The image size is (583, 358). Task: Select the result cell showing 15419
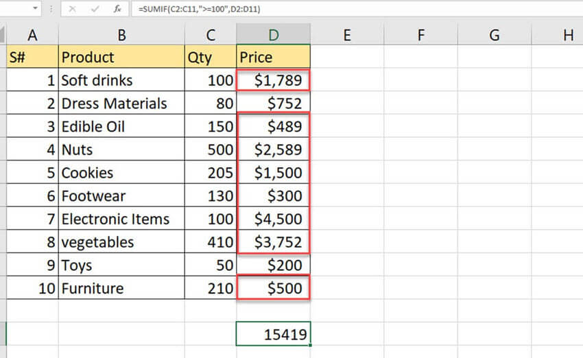tap(273, 334)
